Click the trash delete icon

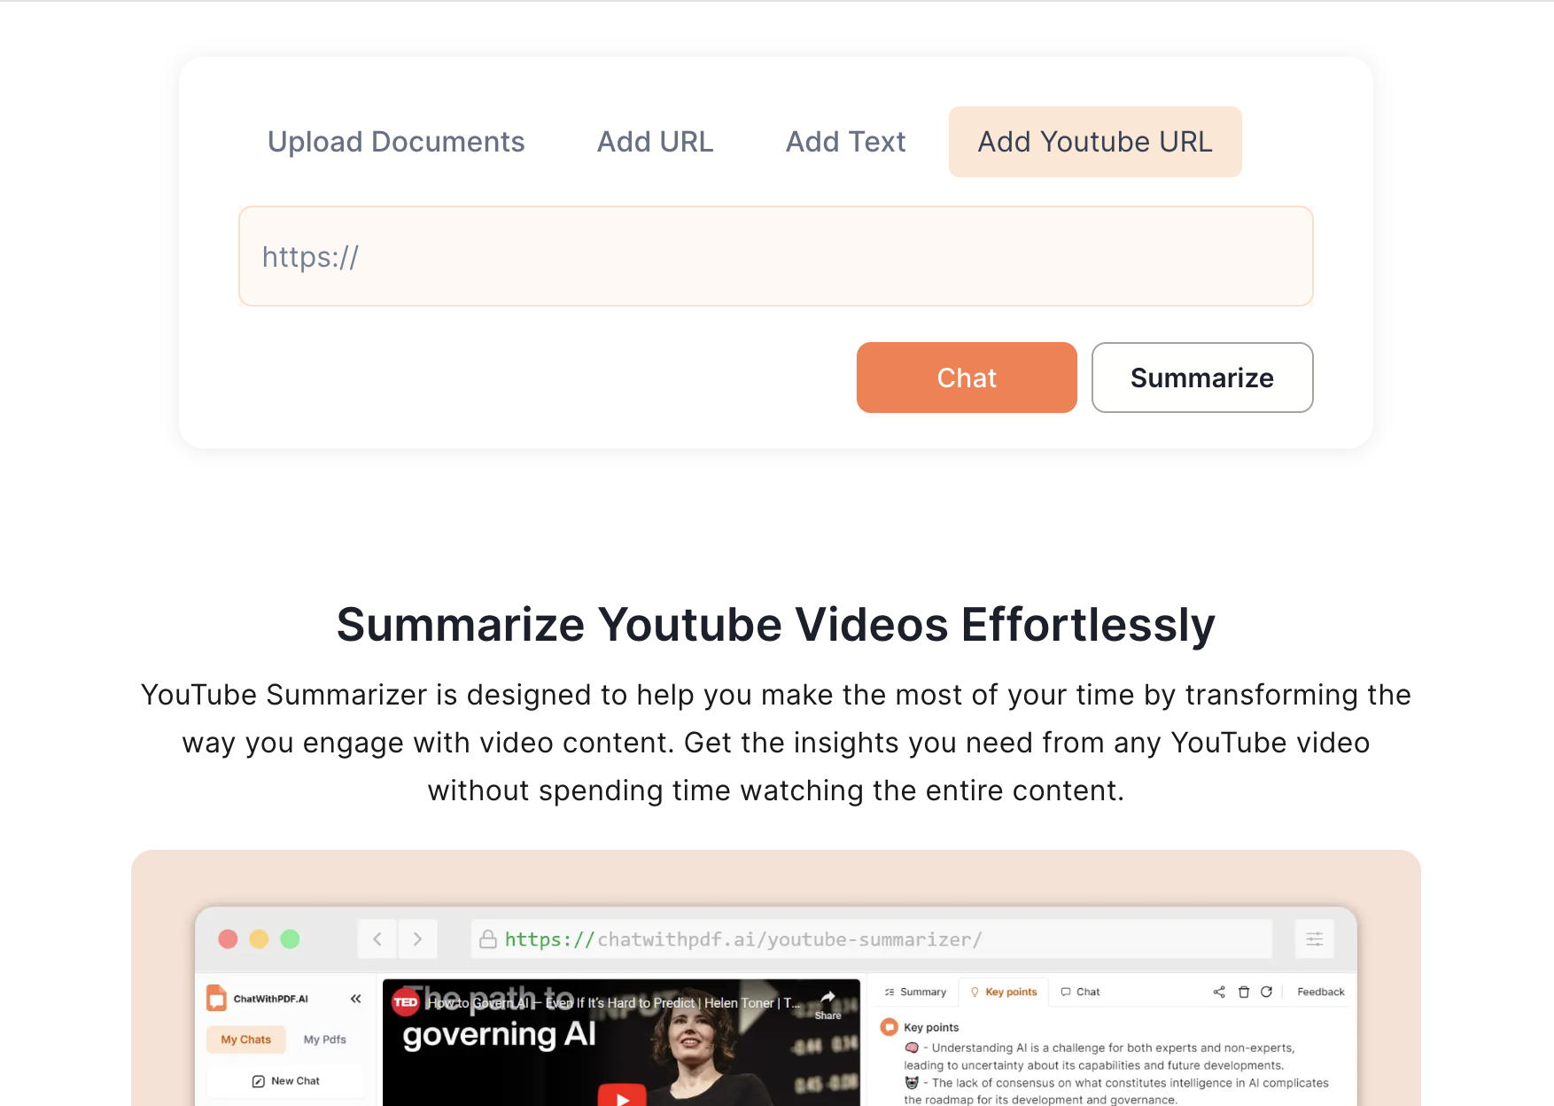(x=1244, y=993)
